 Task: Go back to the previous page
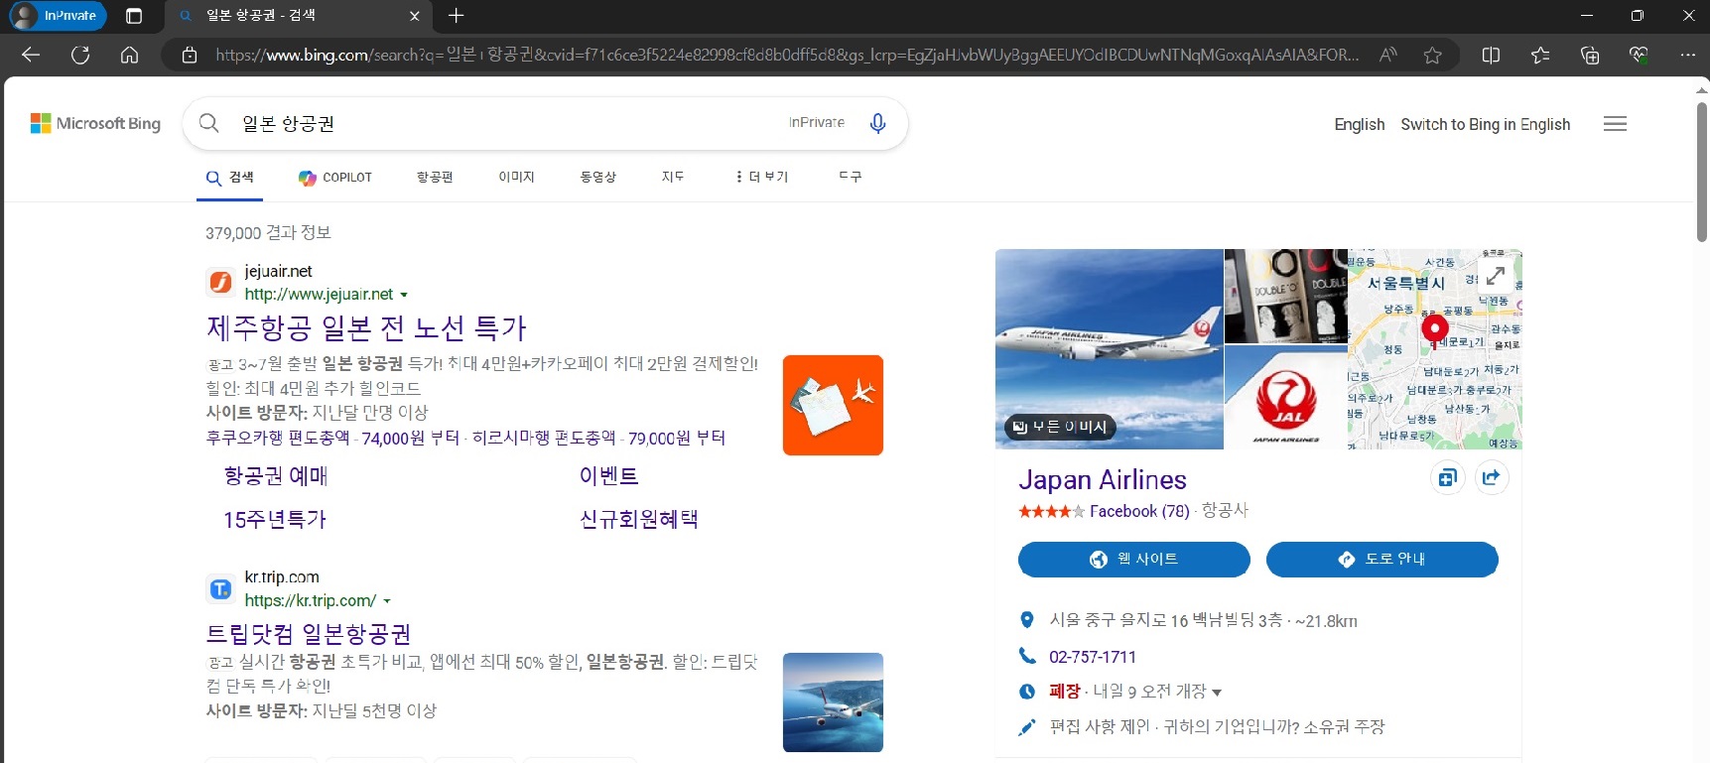click(x=31, y=55)
